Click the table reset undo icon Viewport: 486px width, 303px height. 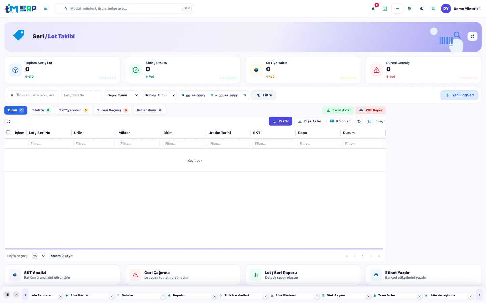[x=359, y=121]
